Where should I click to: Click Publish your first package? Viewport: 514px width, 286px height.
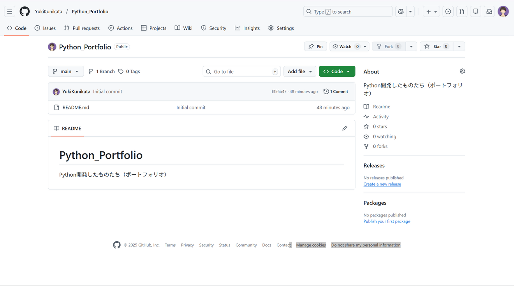387,221
